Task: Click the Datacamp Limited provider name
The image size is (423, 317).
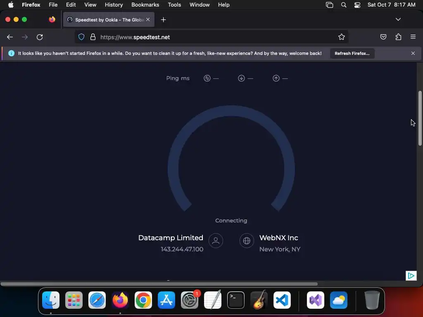Action: (x=171, y=238)
